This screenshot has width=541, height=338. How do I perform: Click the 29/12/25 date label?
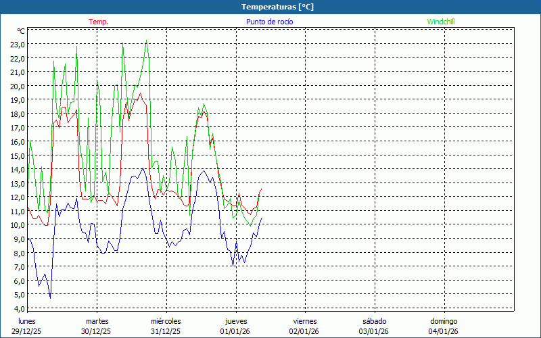pyautogui.click(x=26, y=331)
